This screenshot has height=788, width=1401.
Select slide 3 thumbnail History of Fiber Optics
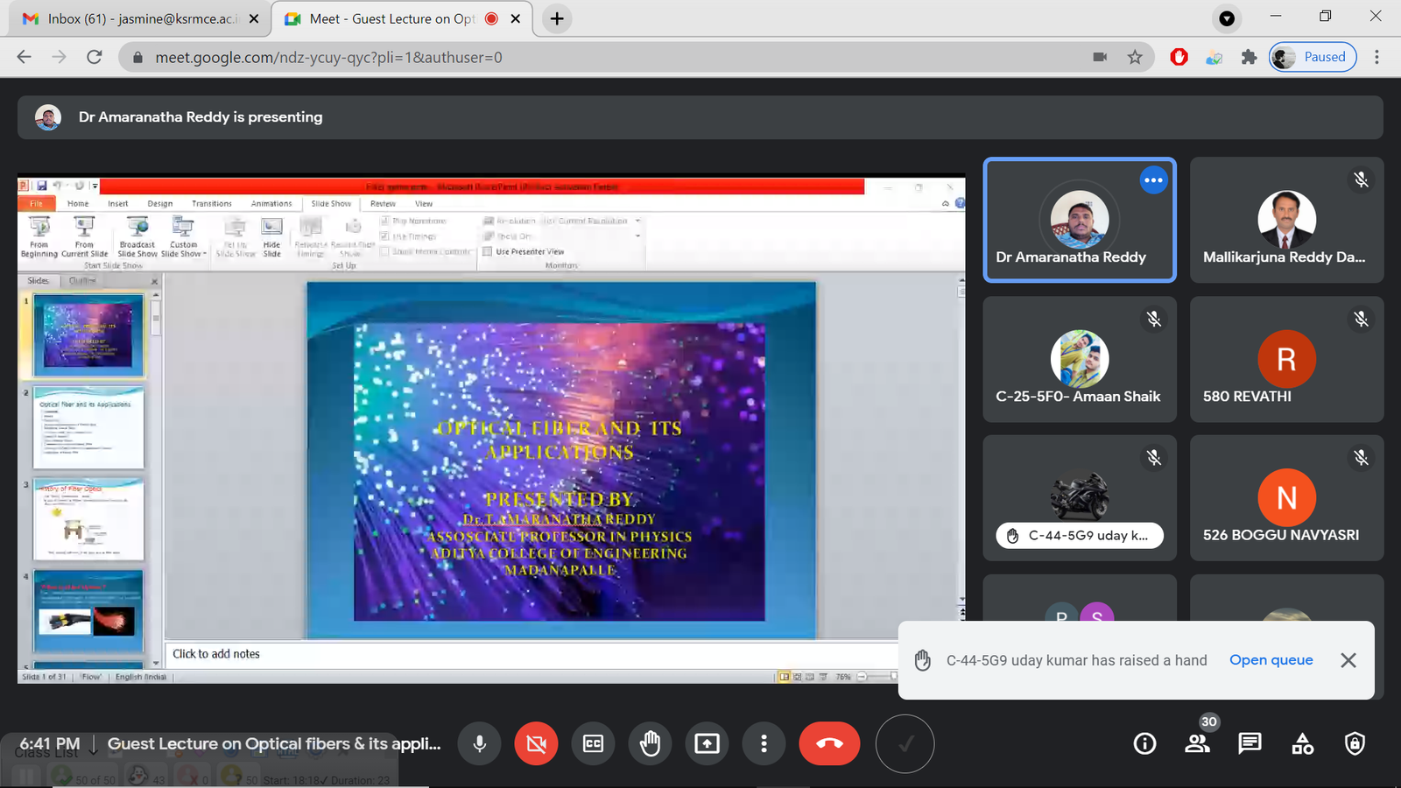[88, 519]
